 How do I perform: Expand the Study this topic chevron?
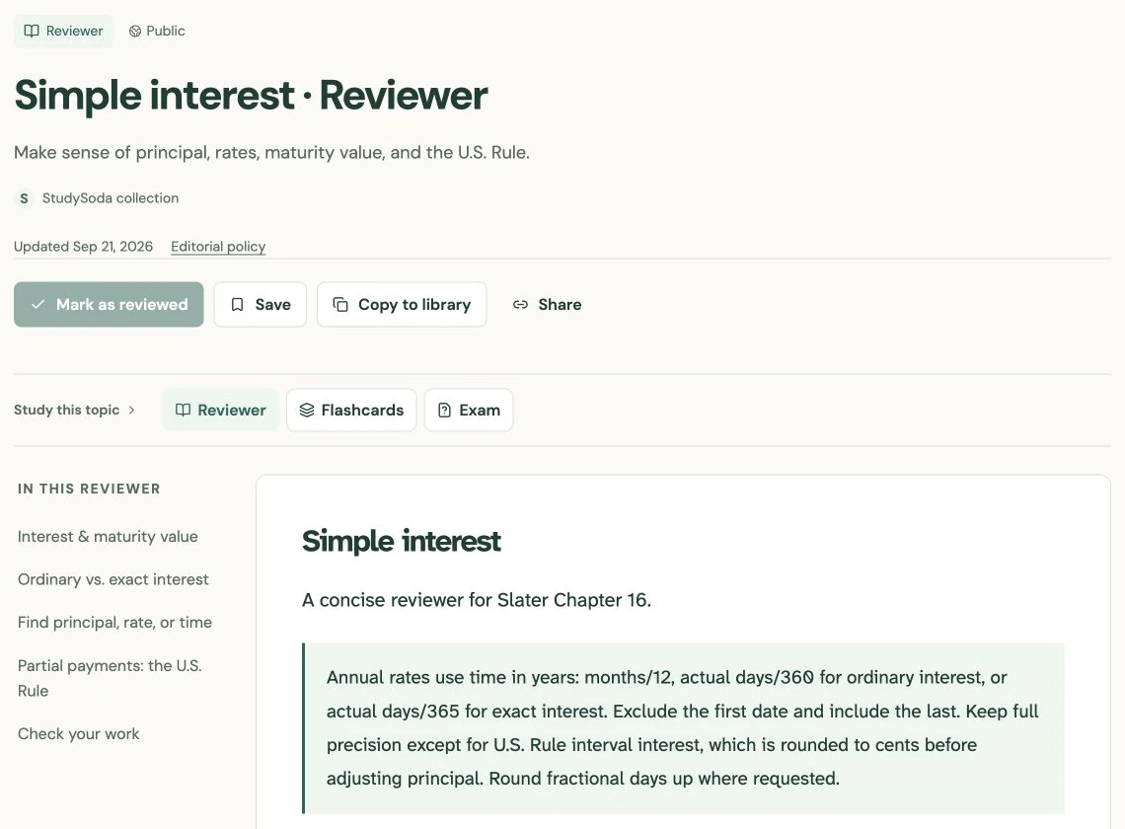pyautogui.click(x=131, y=410)
